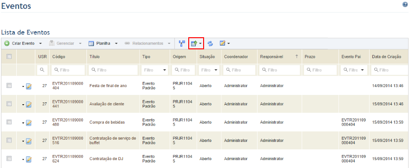Select code EVTR201109000441
Image resolution: width=410 pixels, height=168 pixels.
point(68,104)
